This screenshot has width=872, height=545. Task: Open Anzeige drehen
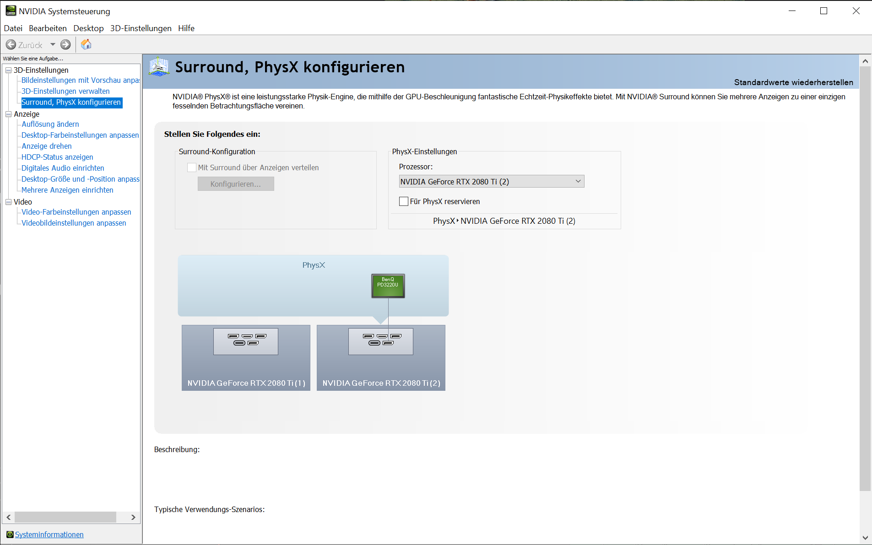click(47, 146)
